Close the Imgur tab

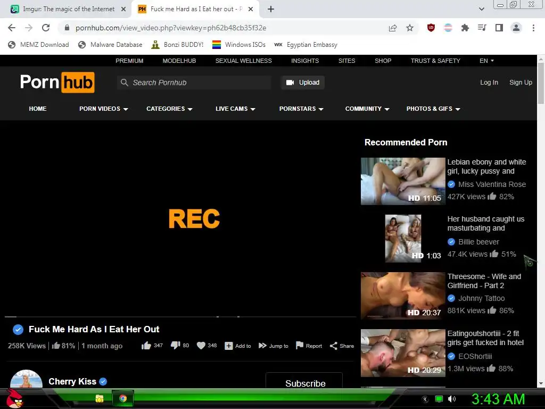click(123, 9)
